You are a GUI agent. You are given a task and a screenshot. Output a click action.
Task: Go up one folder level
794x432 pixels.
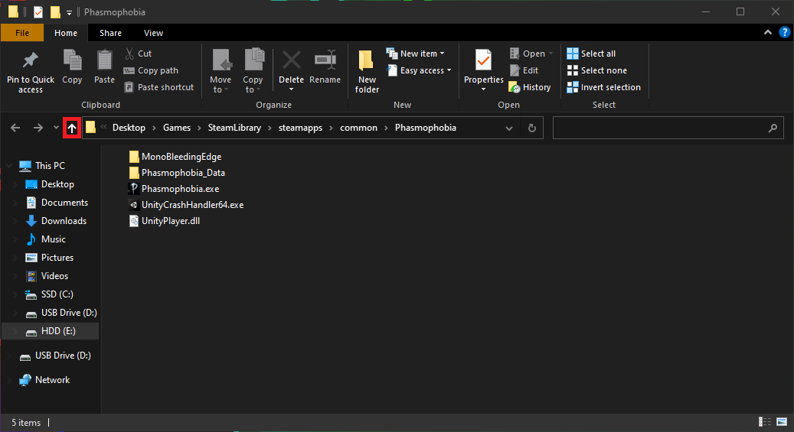pos(72,128)
